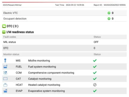This screenshot has height=97, width=129.
Task: Click the Status header beside Fault codes
Action: coord(97,37)
